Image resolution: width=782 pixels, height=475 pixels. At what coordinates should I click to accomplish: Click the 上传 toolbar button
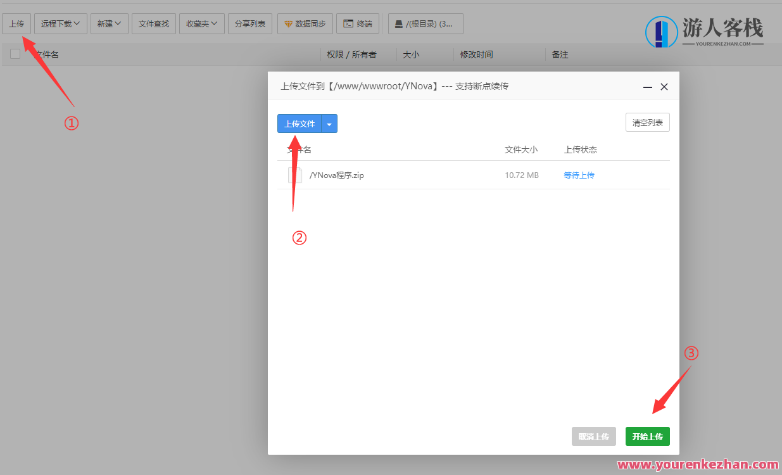[x=16, y=23]
